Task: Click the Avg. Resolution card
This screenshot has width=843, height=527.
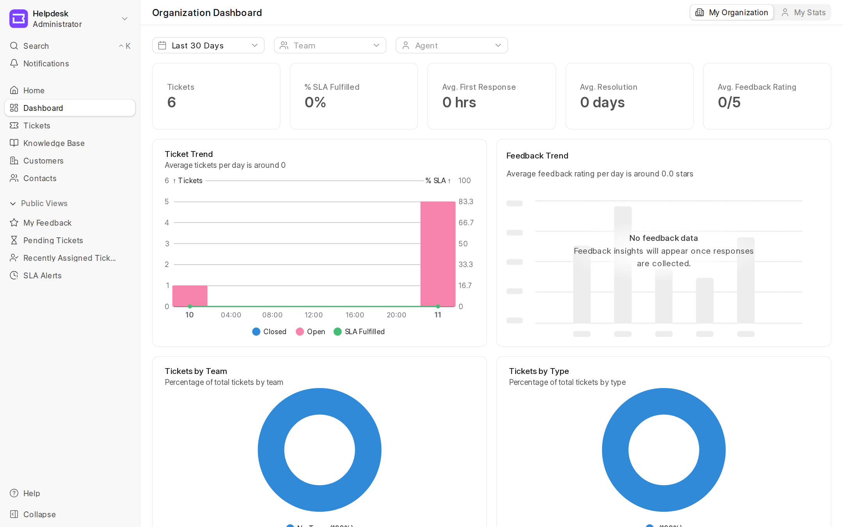Action: [x=630, y=96]
